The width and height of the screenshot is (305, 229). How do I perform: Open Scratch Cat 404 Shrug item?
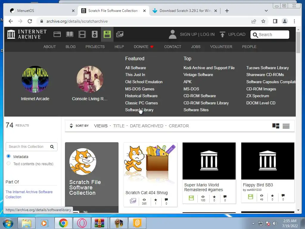pos(150,174)
